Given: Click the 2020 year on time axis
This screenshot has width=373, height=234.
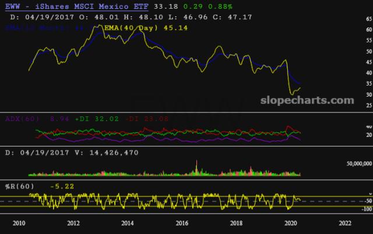Looking at the screenshot, I should point(290,223).
